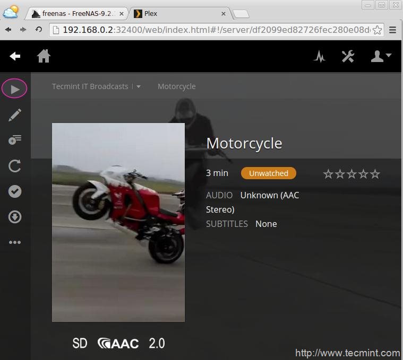
Task: Open the more options ellipsis
Action: pyautogui.click(x=15, y=242)
